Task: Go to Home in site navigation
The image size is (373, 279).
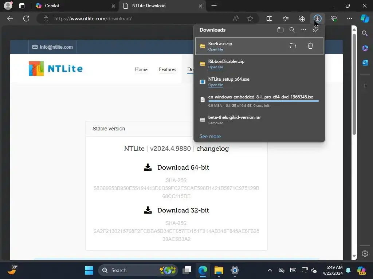Action: tap(141, 69)
